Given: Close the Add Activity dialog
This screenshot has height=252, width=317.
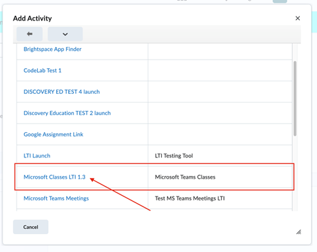Looking at the screenshot, I should point(298,19).
